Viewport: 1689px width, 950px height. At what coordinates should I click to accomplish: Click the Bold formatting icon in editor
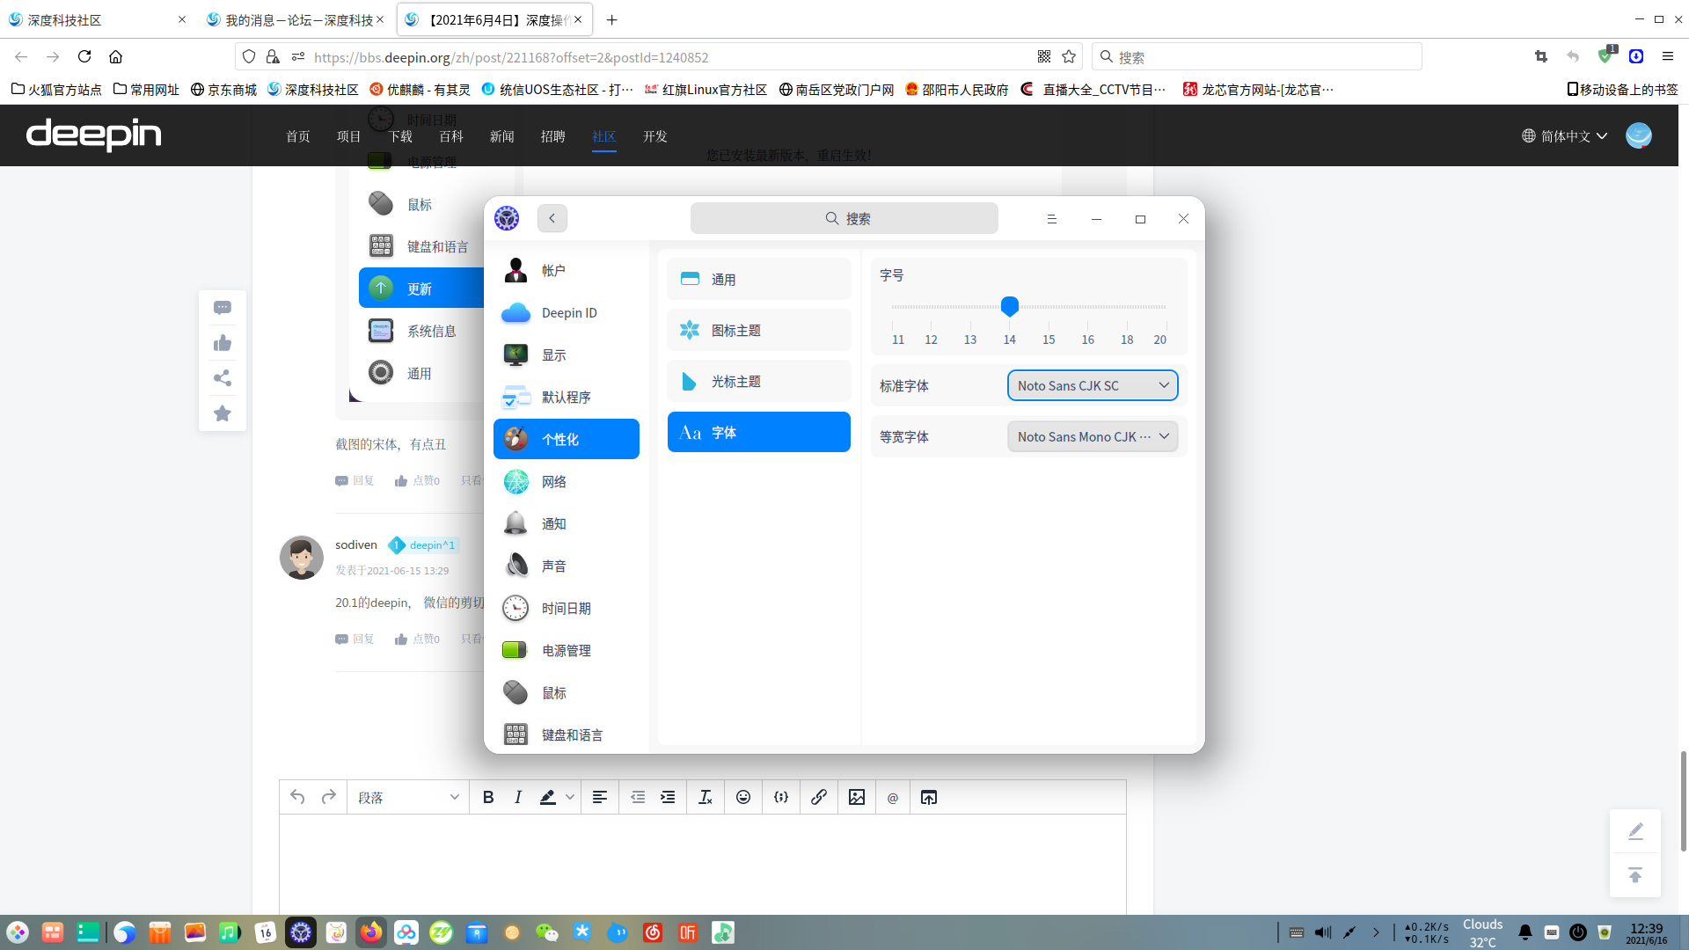pos(488,797)
